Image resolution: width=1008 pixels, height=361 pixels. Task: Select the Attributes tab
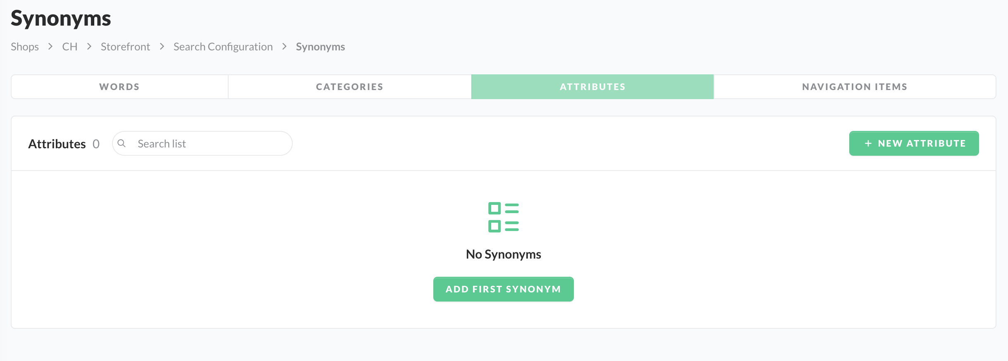pyautogui.click(x=592, y=87)
